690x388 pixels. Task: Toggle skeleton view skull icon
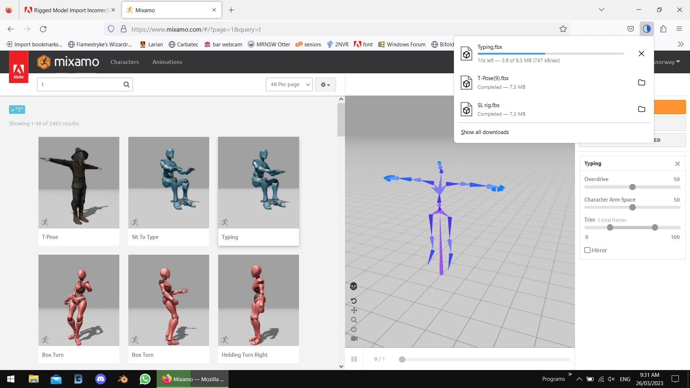click(353, 286)
